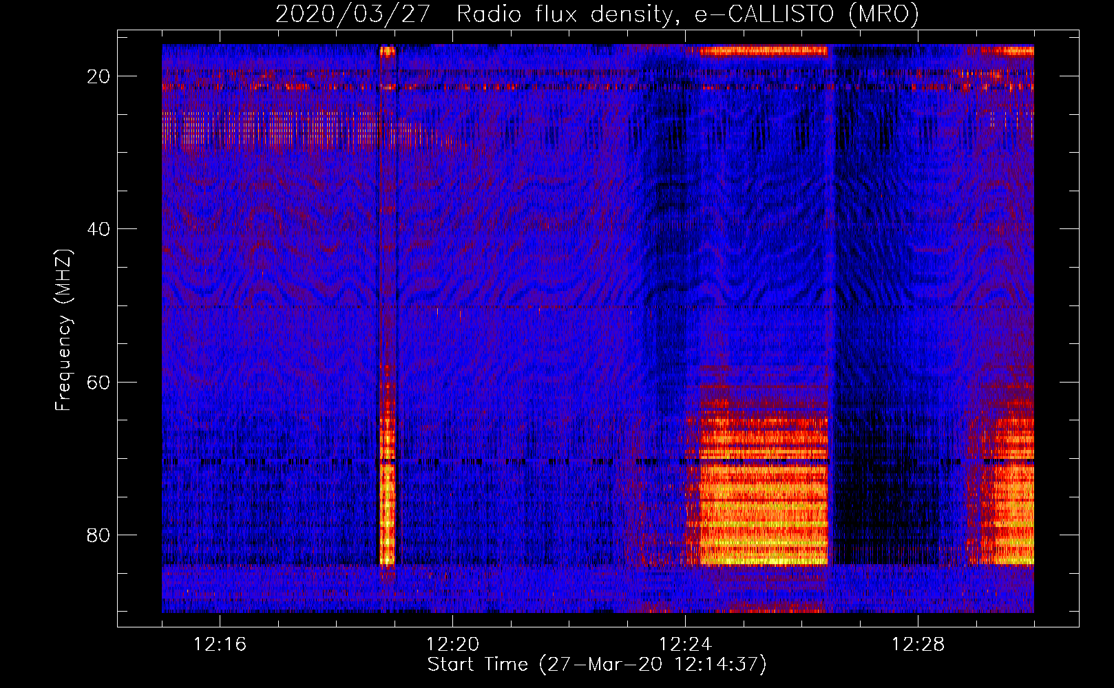The image size is (1114, 688).
Task: Click the 'Frequency (MHZ)' y-axis label
Action: tap(63, 330)
